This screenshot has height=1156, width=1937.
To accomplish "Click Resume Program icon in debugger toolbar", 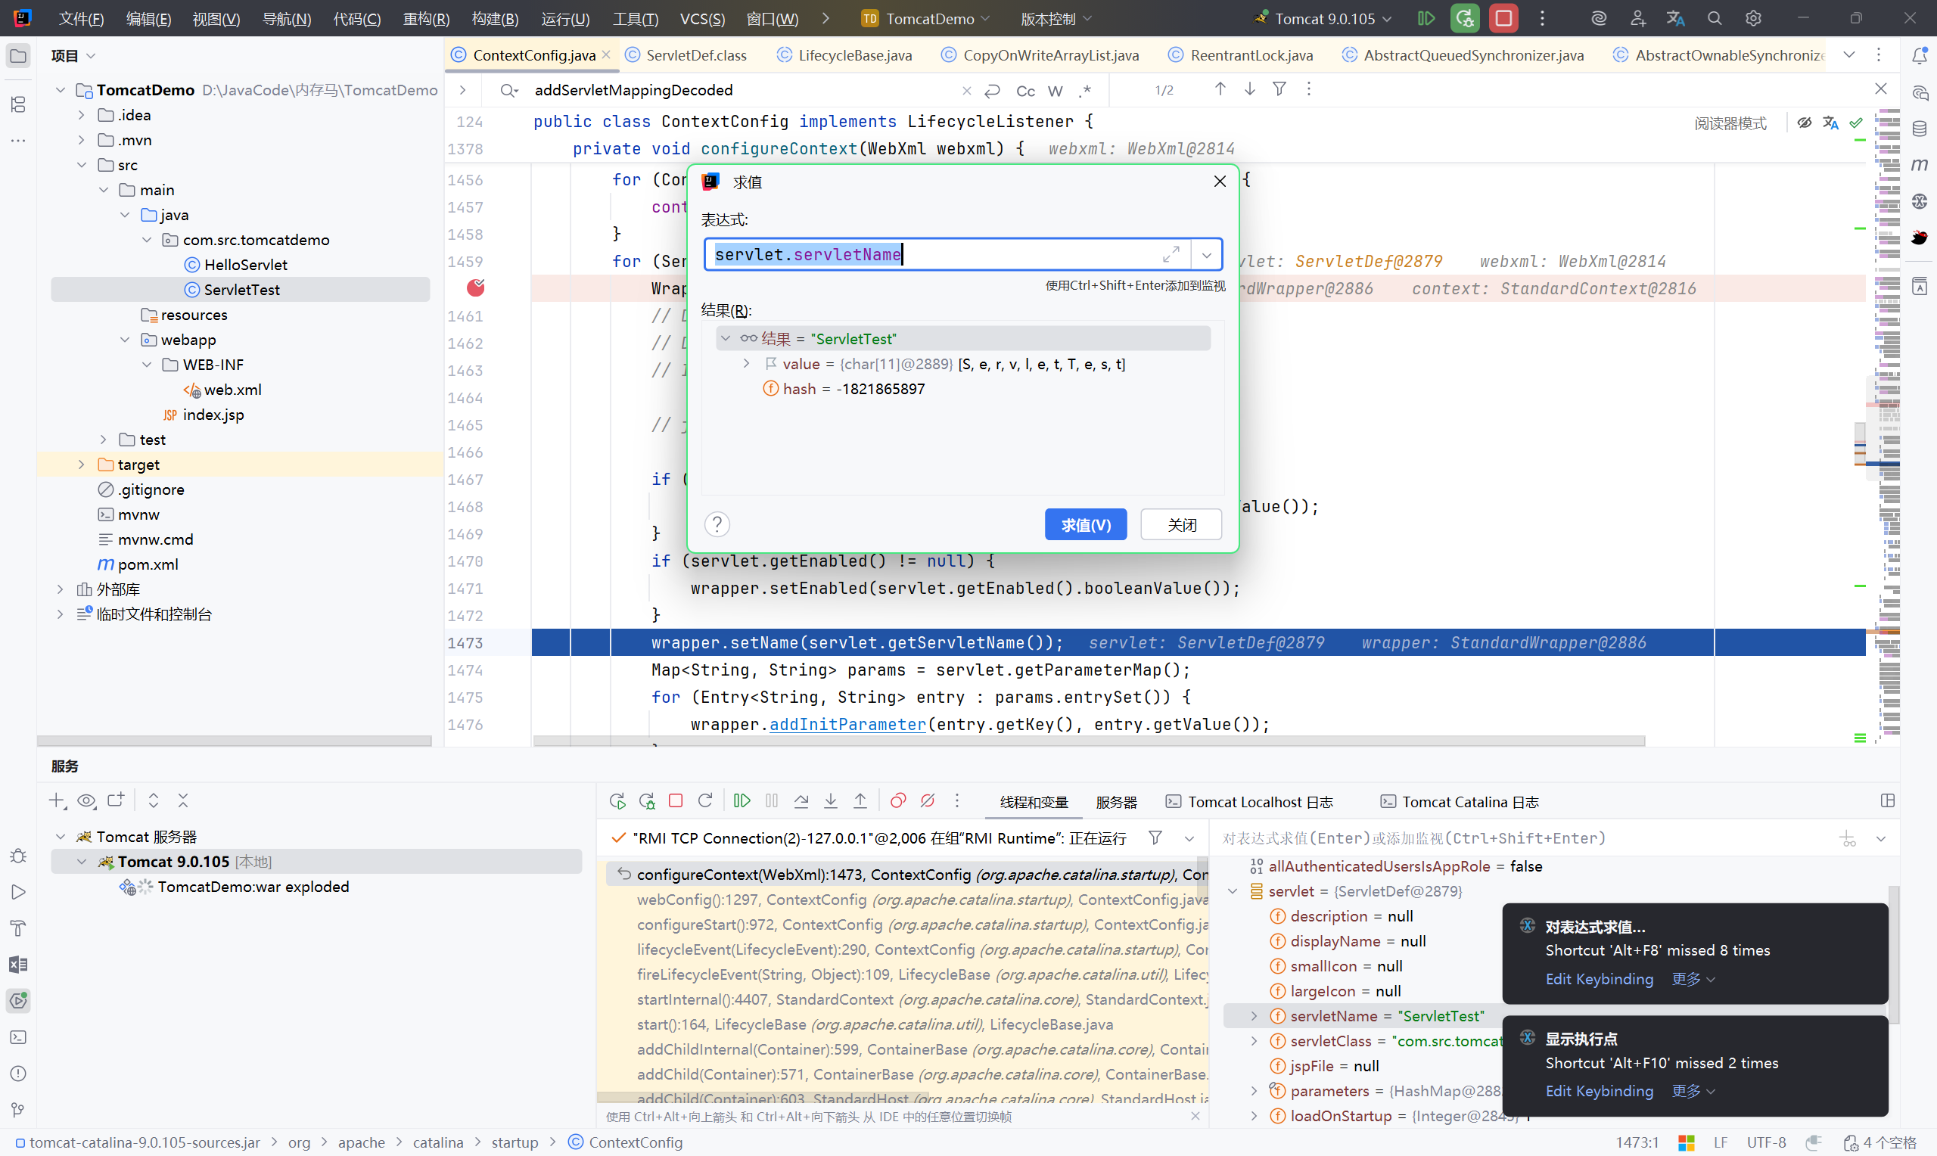I will pos(742,800).
